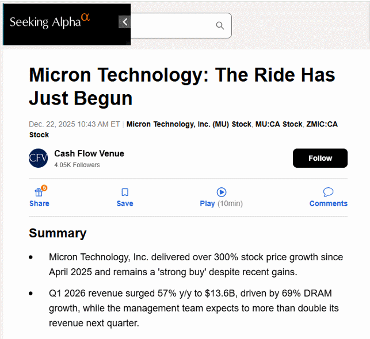Click the Share text label
Image resolution: width=370 pixels, height=339 pixels.
(39, 203)
